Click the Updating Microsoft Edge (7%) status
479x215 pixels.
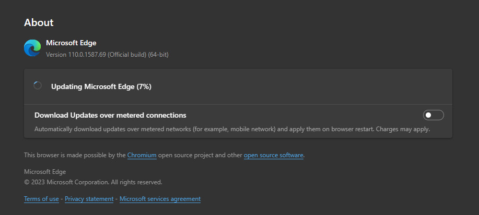tap(101, 87)
